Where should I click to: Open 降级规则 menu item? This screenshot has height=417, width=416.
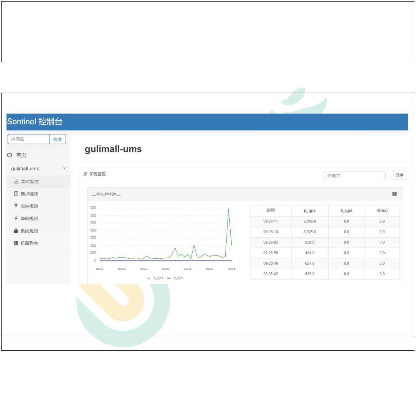pos(29,218)
